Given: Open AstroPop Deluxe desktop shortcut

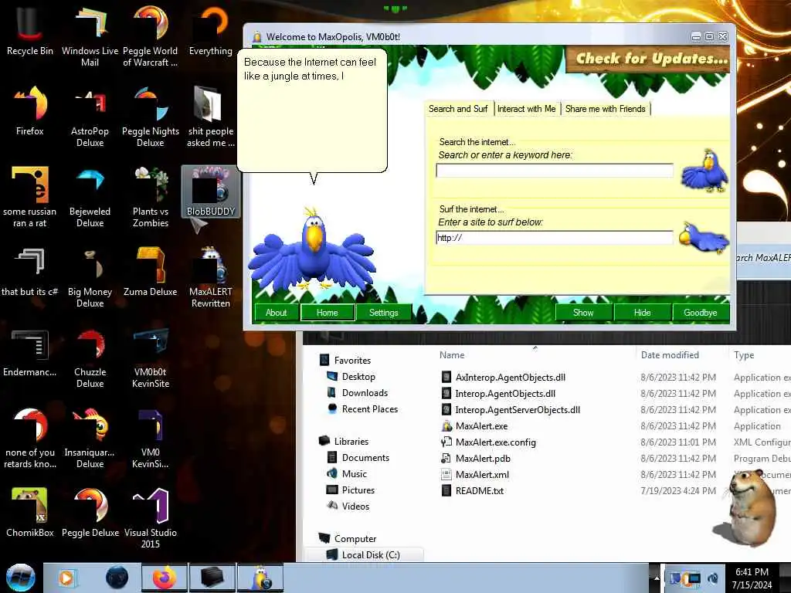Looking at the screenshot, I should click(90, 117).
